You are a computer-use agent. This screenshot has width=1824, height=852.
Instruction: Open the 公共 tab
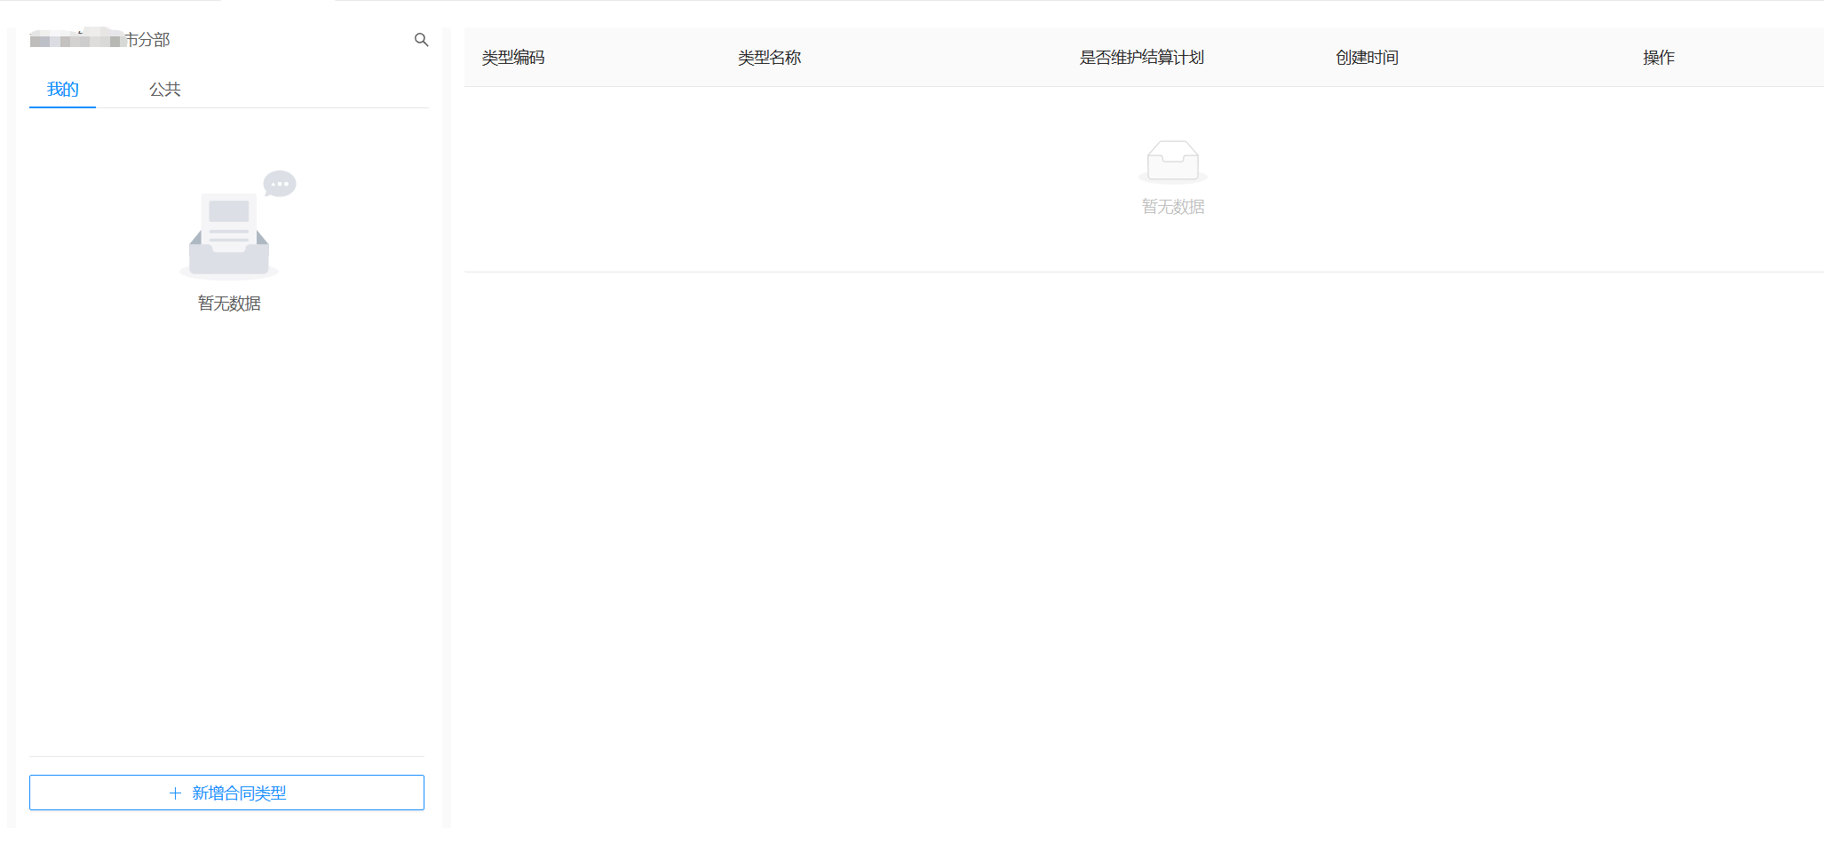point(164,90)
